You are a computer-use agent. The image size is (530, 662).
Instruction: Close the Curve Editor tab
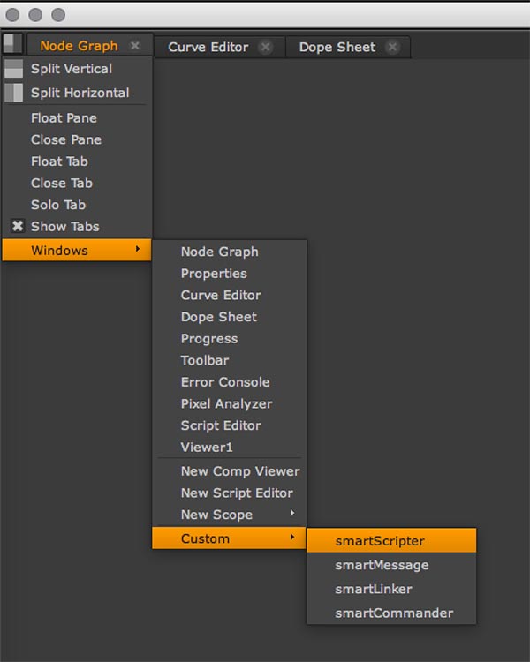pos(266,47)
